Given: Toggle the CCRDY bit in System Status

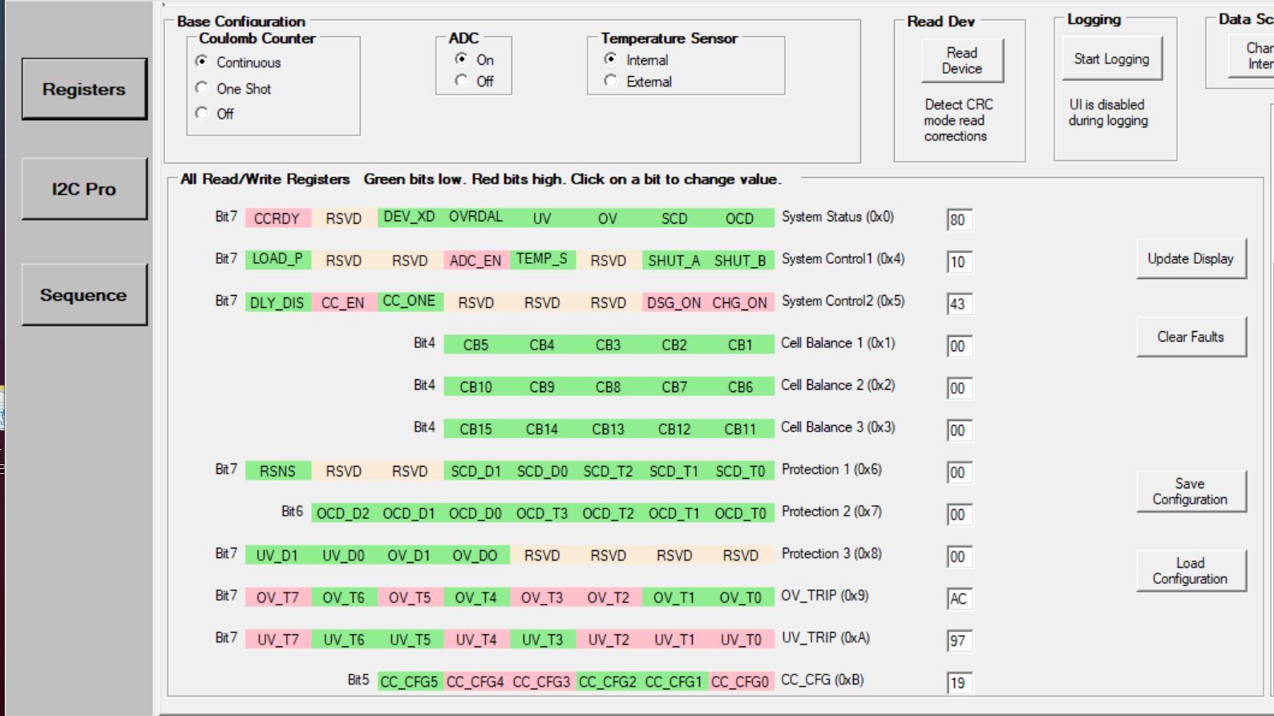Looking at the screenshot, I should 277,218.
